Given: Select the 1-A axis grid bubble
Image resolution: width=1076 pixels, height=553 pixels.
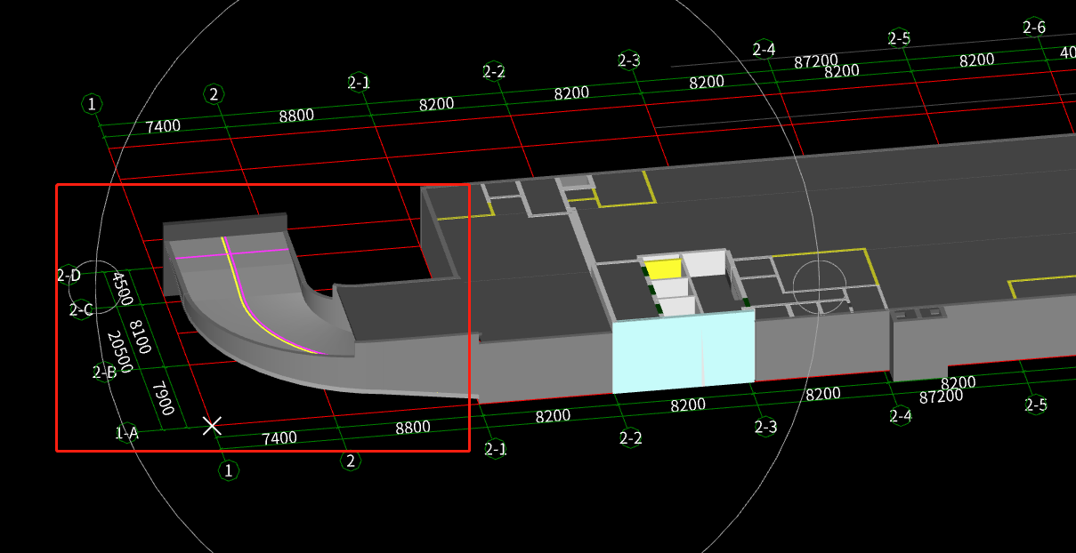Looking at the screenshot, I should coord(127,433).
